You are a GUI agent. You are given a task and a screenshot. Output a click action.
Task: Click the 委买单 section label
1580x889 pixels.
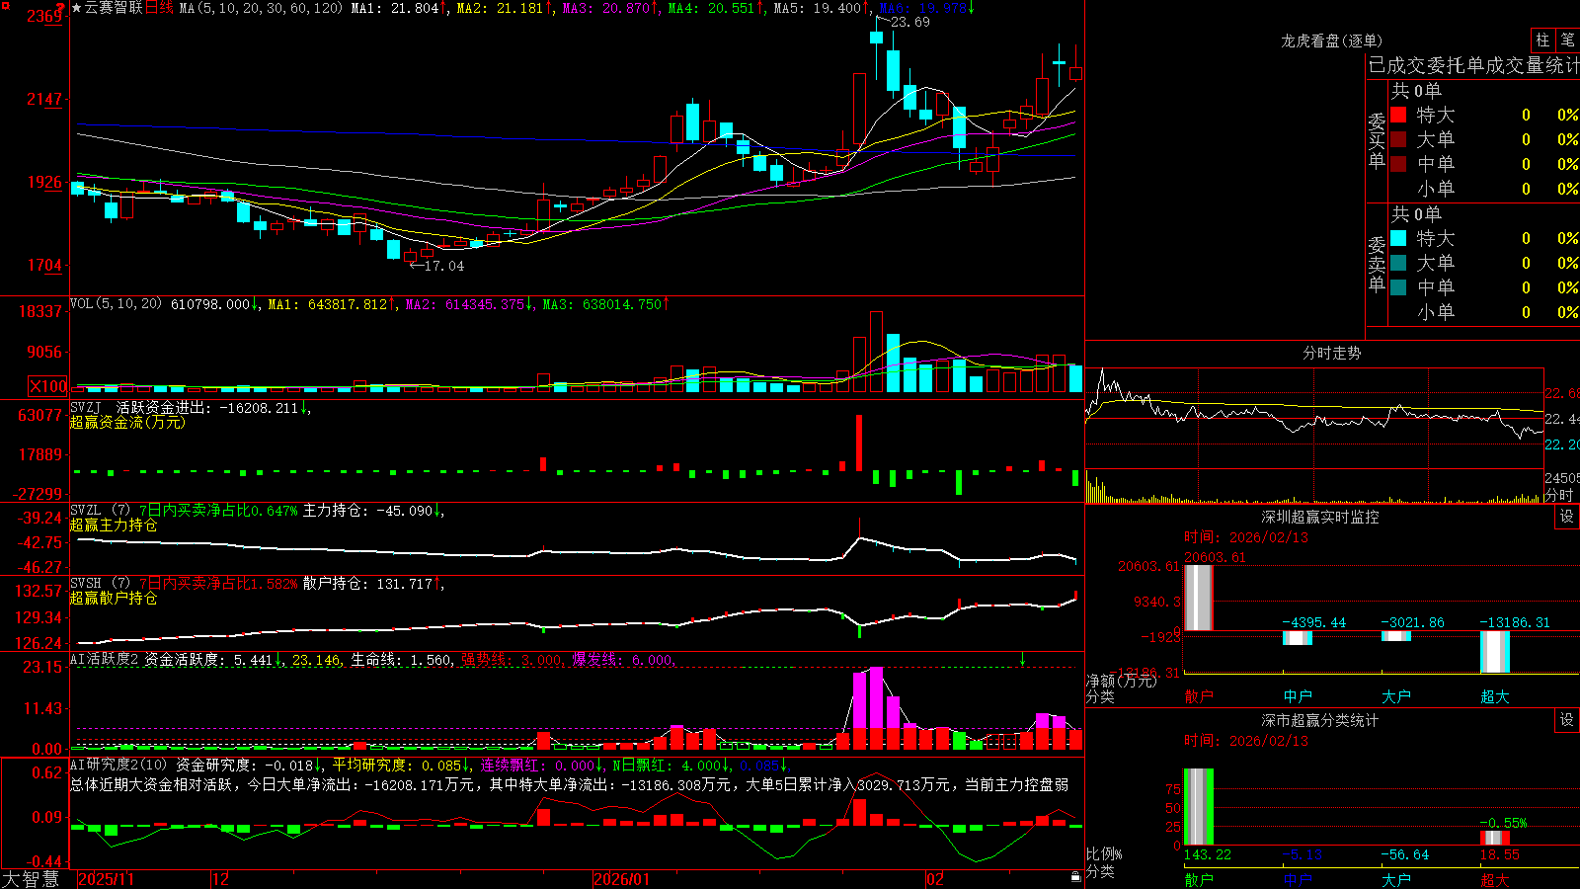pos(1377,140)
